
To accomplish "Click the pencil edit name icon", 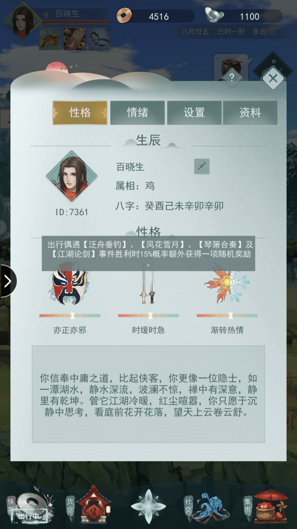I will 201,166.
